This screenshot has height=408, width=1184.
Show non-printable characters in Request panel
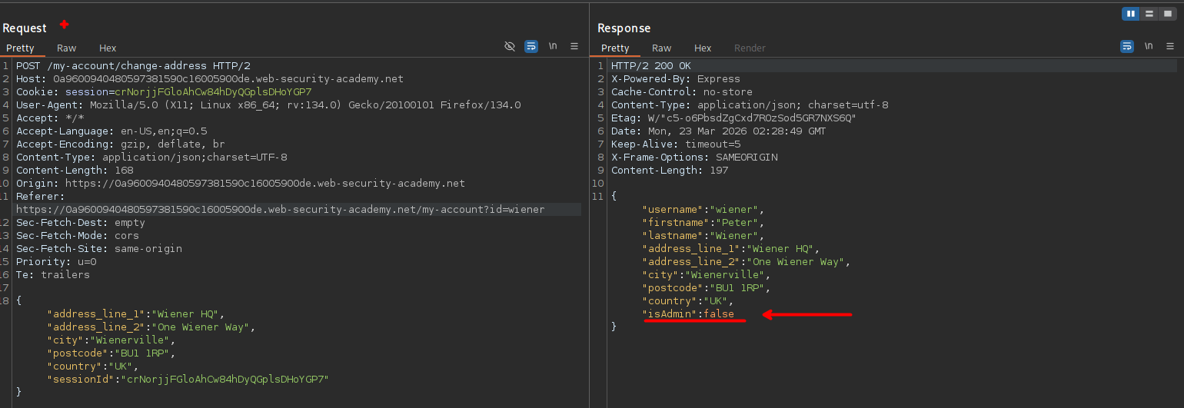(553, 47)
